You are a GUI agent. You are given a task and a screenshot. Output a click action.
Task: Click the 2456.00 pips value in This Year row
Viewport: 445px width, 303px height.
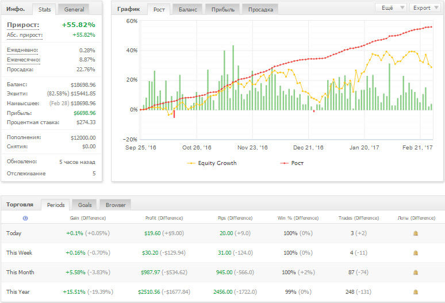click(x=222, y=292)
